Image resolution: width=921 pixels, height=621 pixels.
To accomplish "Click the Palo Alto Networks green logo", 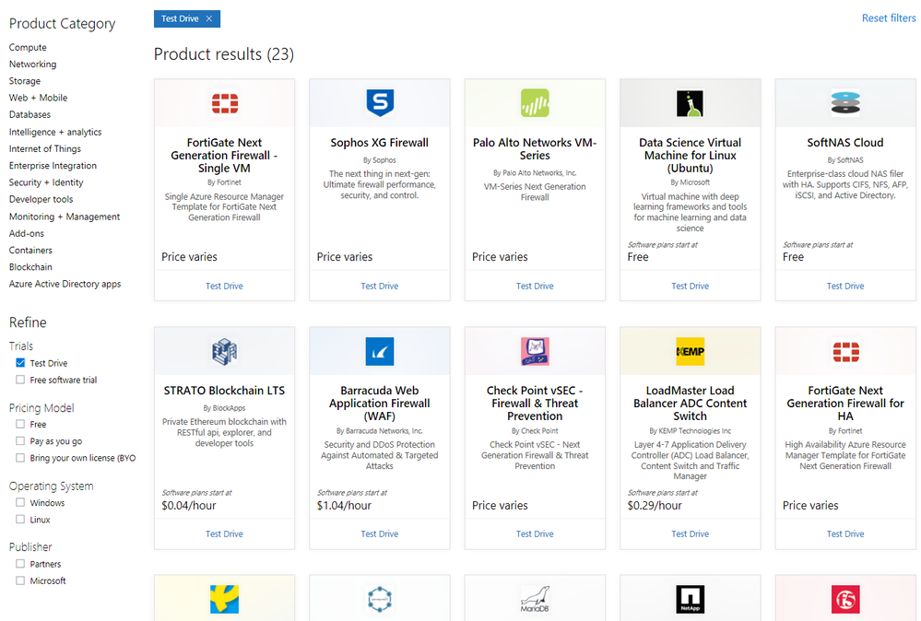I will [x=535, y=103].
